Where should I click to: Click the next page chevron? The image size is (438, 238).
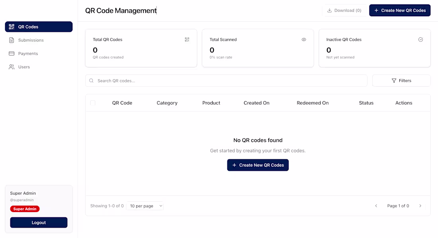420,206
